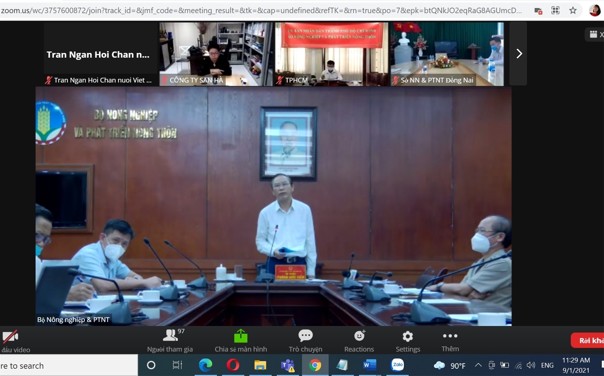Select the TPHCM participant video thumbnail
The image size is (604, 376).
(x=331, y=54)
